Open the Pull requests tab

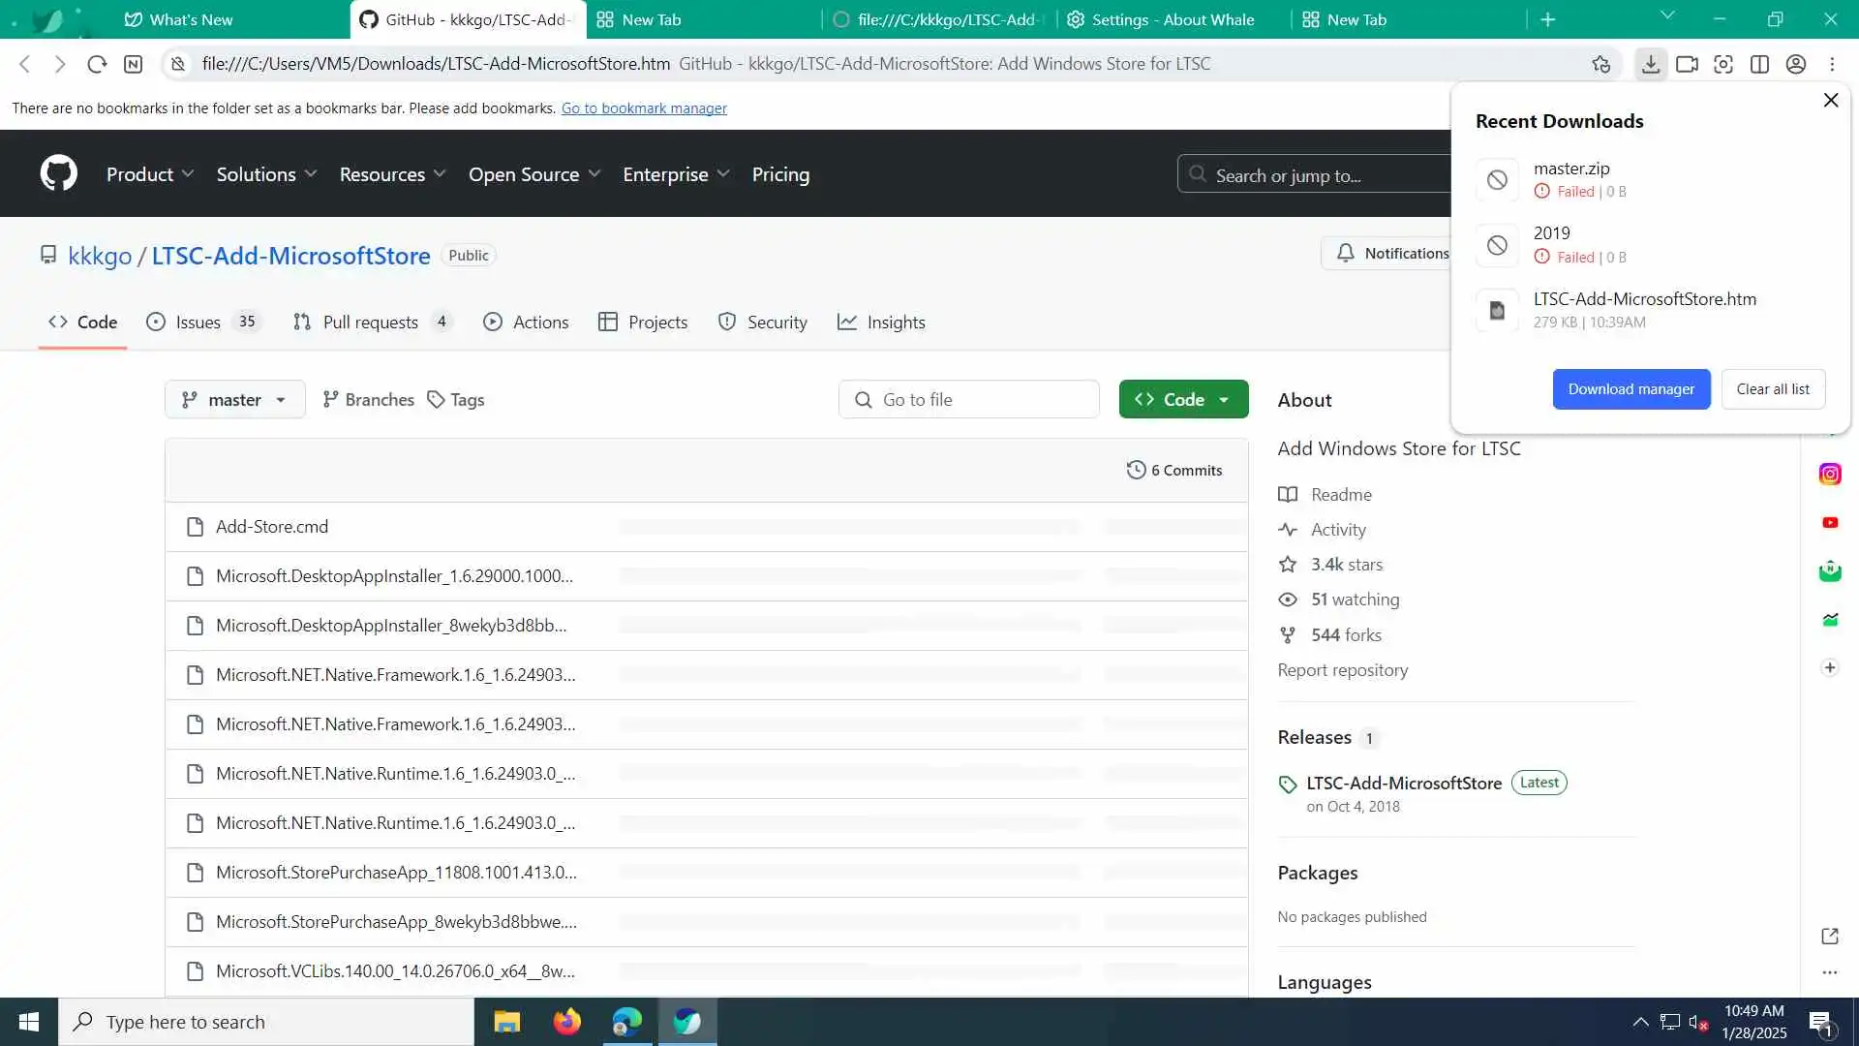coord(372,322)
